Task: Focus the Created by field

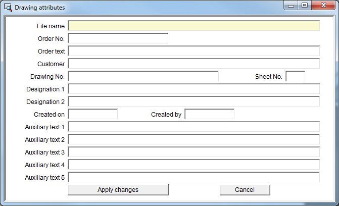Action: point(209,114)
